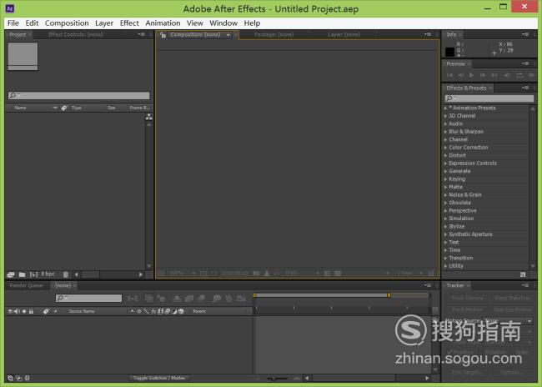
Task: Open the Composition menu
Action: click(67, 23)
